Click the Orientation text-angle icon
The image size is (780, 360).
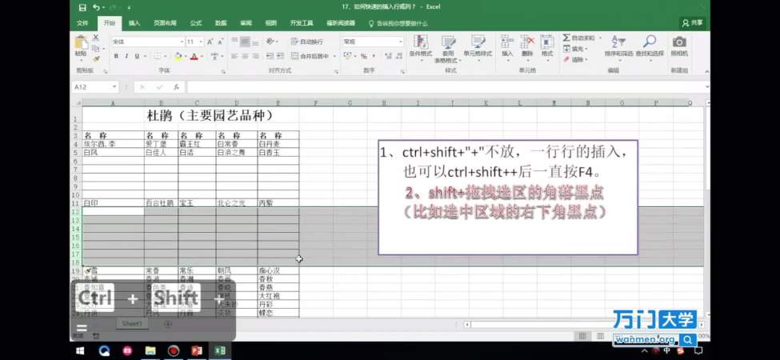(270, 42)
